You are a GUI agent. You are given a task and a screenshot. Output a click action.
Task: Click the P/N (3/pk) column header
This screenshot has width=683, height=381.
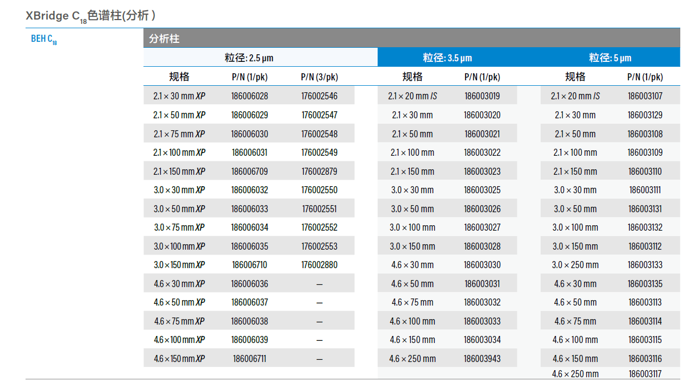[x=319, y=77]
